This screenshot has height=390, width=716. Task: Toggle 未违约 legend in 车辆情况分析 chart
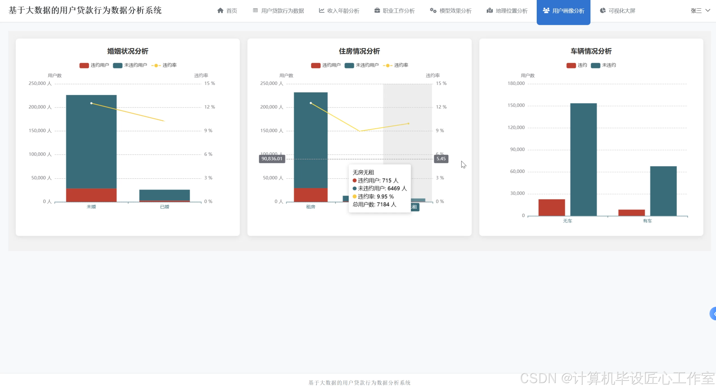pyautogui.click(x=603, y=65)
